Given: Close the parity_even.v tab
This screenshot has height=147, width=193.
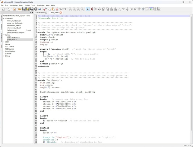Looking at the screenshot, I should pyautogui.click(x=61, y=13).
